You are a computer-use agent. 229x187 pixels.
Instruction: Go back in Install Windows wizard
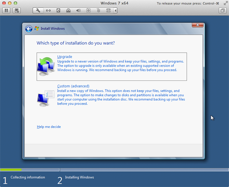tap(29, 29)
